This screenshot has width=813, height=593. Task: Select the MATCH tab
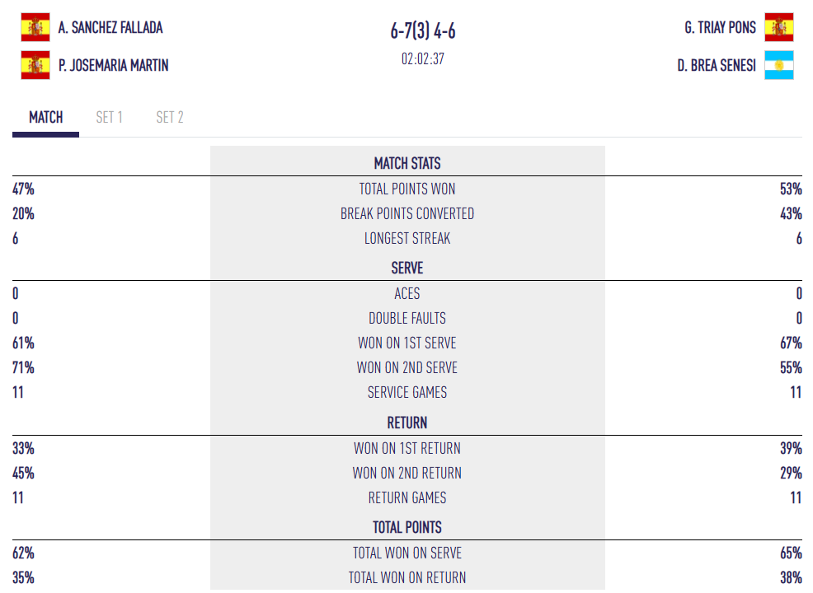[46, 117]
